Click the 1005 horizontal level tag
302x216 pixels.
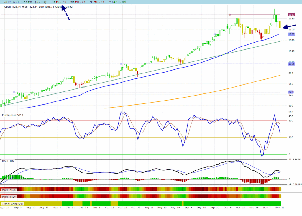coord(291,64)
